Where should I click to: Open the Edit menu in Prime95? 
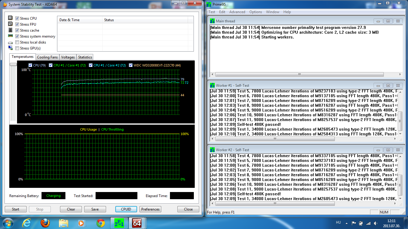coord(222,12)
